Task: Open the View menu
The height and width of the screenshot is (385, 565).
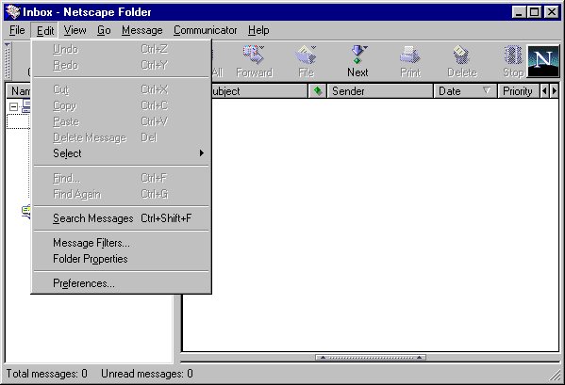Action: tap(75, 30)
